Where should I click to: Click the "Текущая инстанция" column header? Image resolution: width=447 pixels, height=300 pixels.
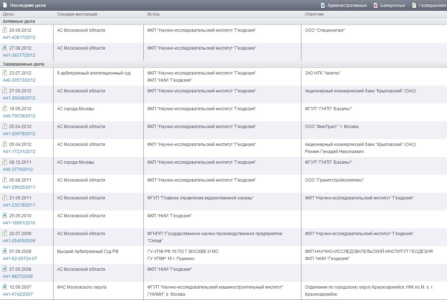pos(77,14)
